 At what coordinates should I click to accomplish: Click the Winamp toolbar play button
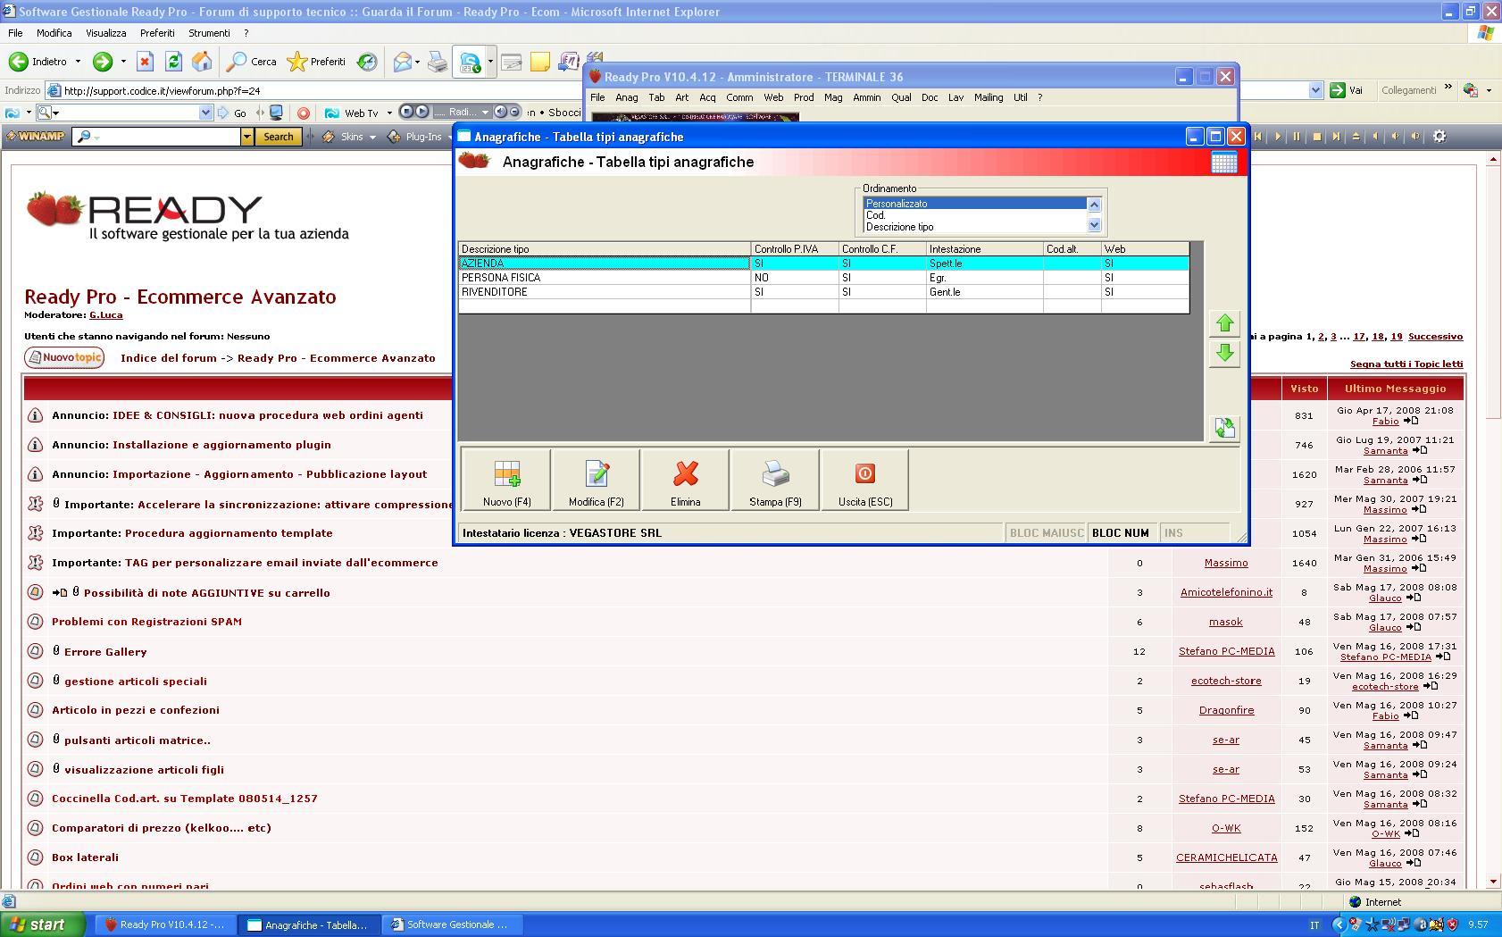click(x=1278, y=137)
